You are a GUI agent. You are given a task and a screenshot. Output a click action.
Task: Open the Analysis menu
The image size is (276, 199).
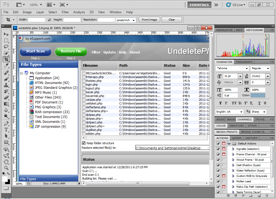79,12
